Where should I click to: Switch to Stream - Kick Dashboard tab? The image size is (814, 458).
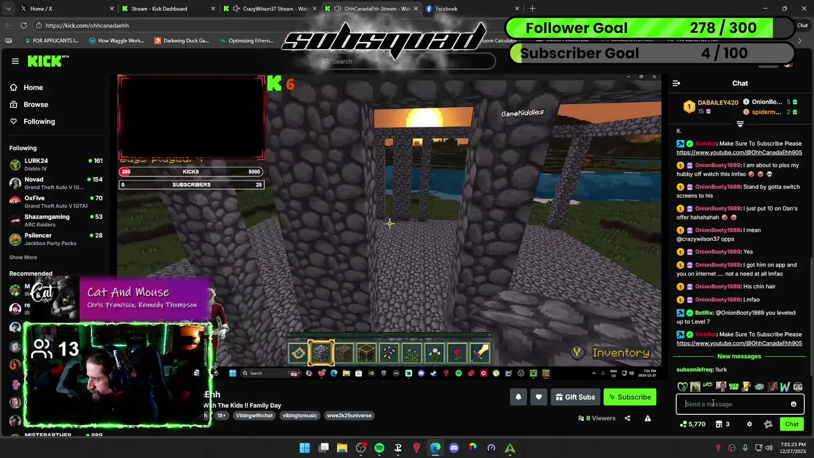pos(169,9)
